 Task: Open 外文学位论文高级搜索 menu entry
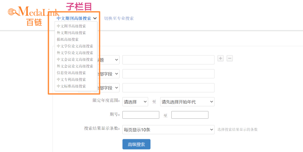tap(75, 53)
